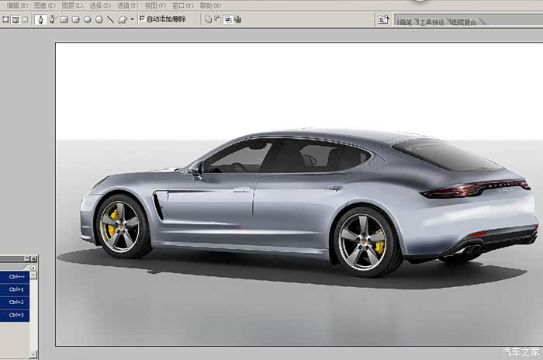Select the Ctrl+1 channel row
This screenshot has width=543, height=360.
coord(16,289)
